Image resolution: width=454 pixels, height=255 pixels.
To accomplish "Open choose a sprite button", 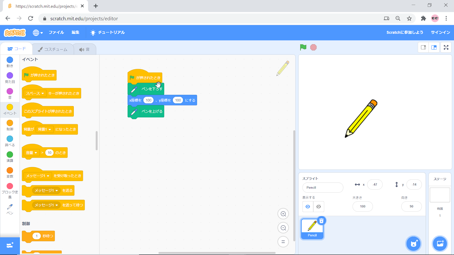I will pyautogui.click(x=413, y=244).
